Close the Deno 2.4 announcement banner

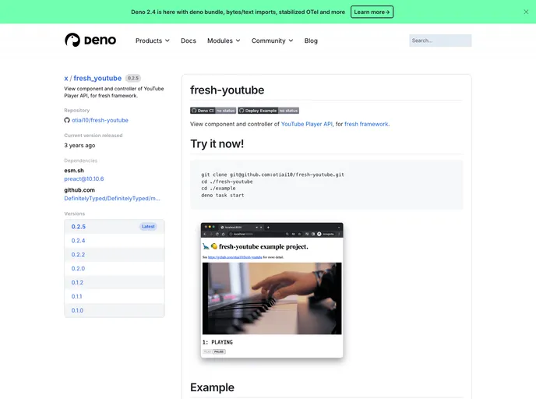click(x=526, y=12)
